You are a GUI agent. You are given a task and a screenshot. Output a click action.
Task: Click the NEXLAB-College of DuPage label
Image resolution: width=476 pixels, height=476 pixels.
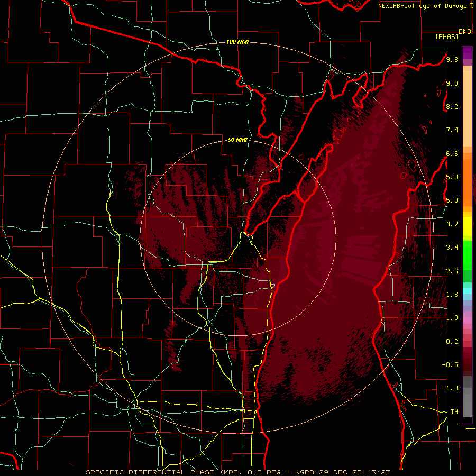[423, 6]
